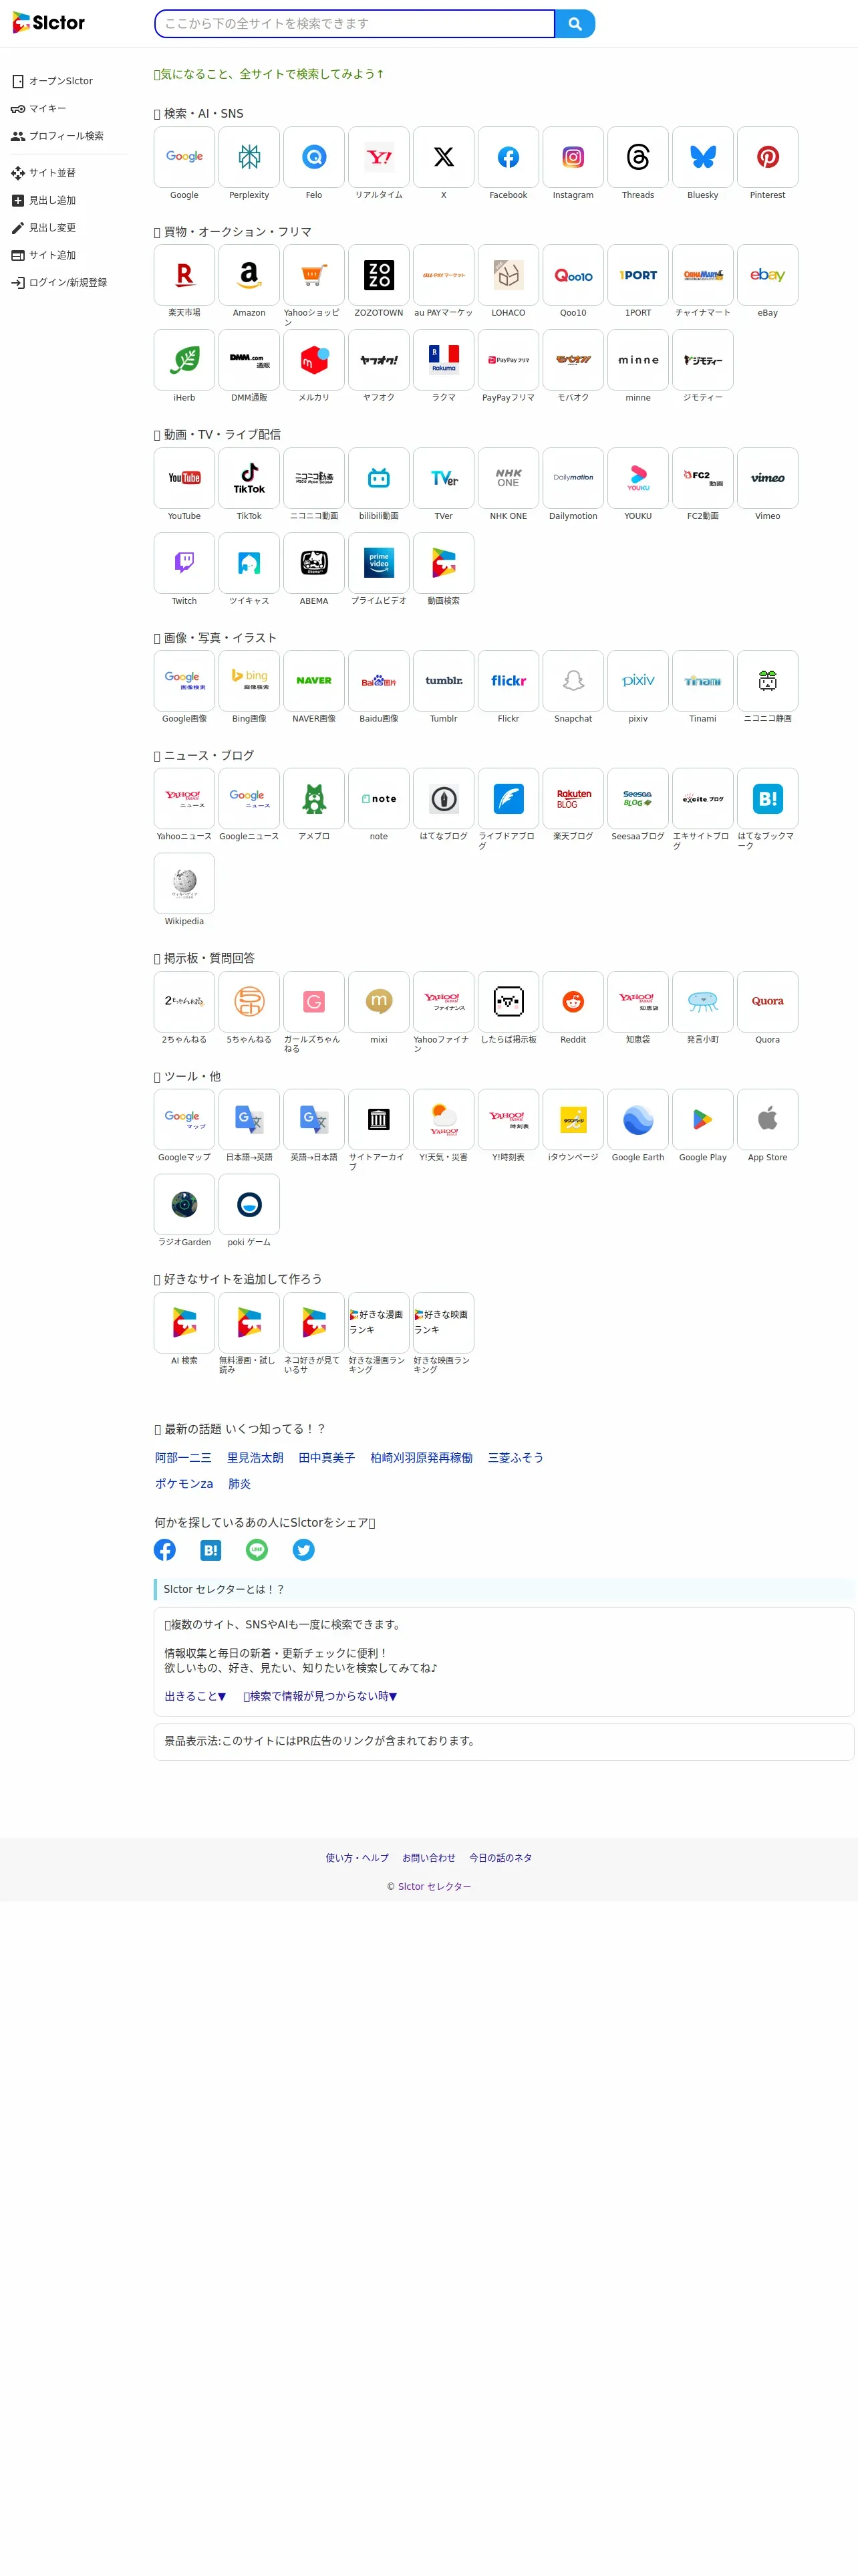Select the Perplexity icon
Screen dimensions: 858x2576
pos(249,157)
